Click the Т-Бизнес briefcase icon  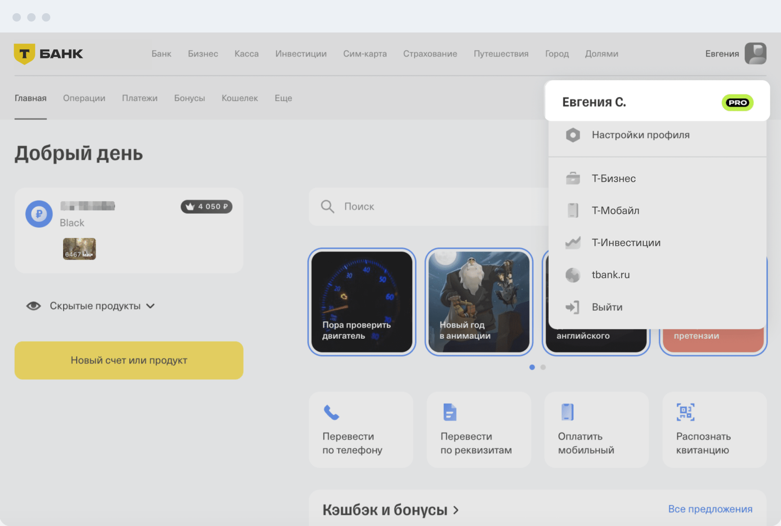[x=573, y=179]
